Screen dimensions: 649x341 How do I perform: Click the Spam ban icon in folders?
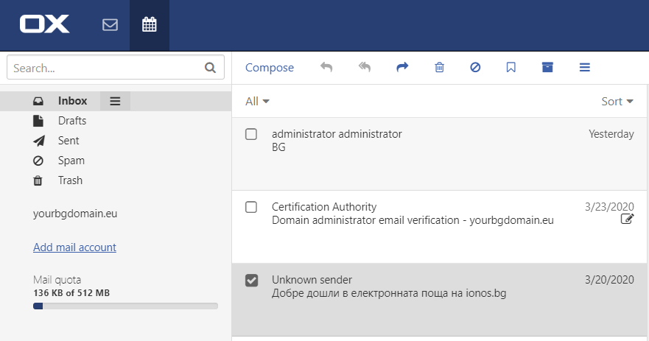[x=38, y=161]
